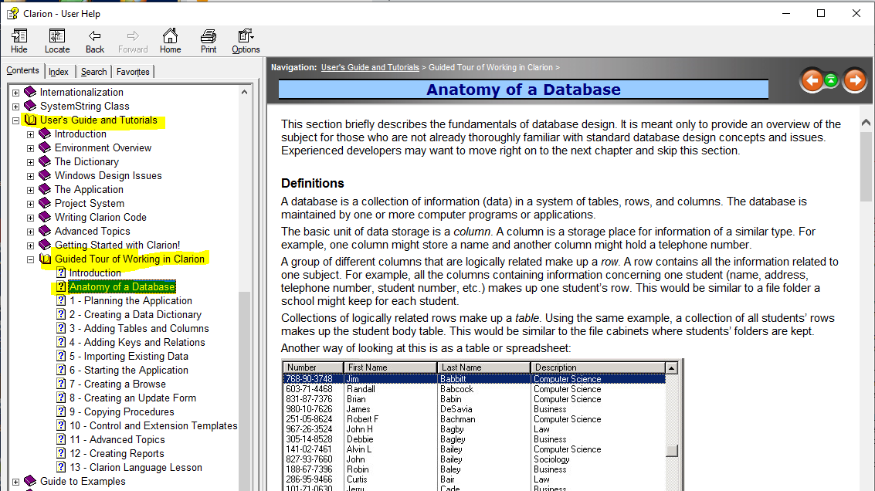Expand the Guide to Examples node
The image size is (875, 491).
click(x=15, y=482)
